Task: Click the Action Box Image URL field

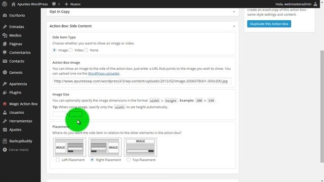Action: pyautogui.click(x=142, y=81)
